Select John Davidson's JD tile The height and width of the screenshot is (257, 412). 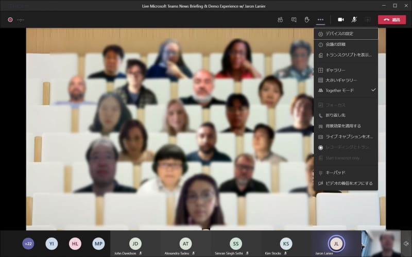(135, 244)
